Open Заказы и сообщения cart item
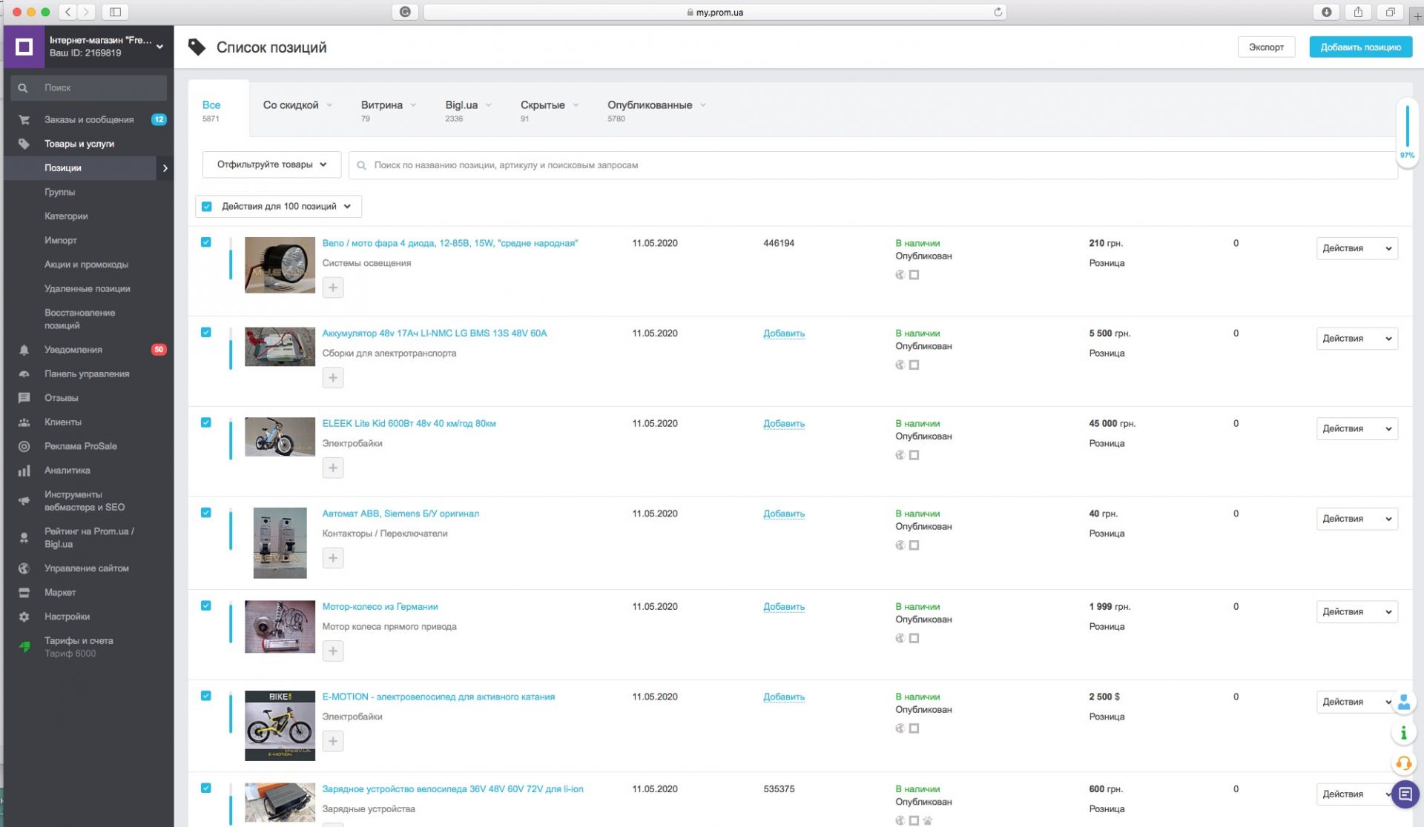 89,119
